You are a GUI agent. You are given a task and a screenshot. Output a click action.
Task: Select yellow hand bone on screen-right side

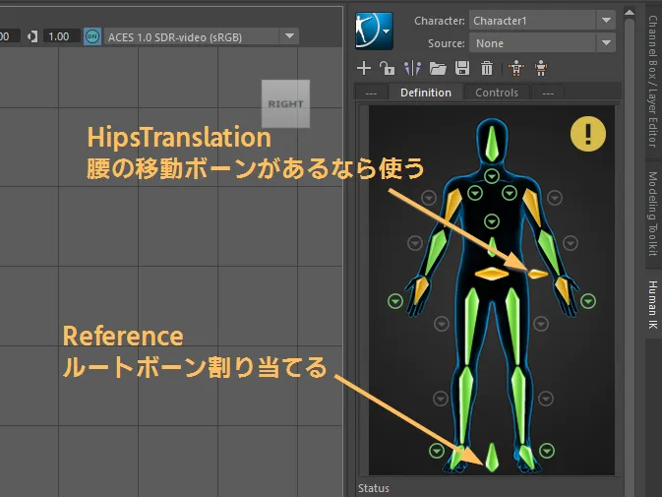(x=563, y=290)
